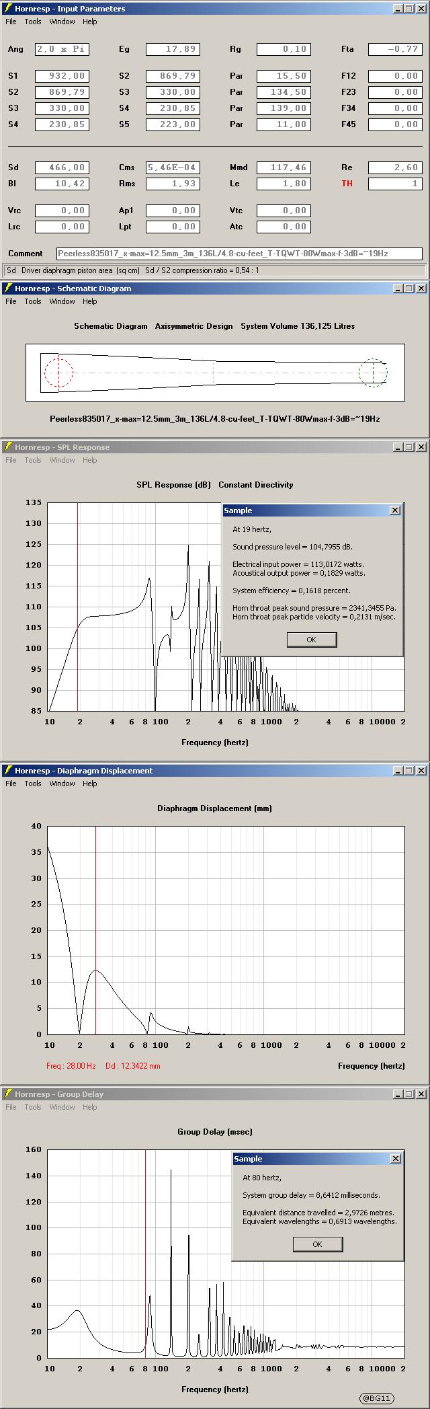Open File menu in Diaphragm Displacement window
This screenshot has height=1409, width=430.
coord(11,784)
